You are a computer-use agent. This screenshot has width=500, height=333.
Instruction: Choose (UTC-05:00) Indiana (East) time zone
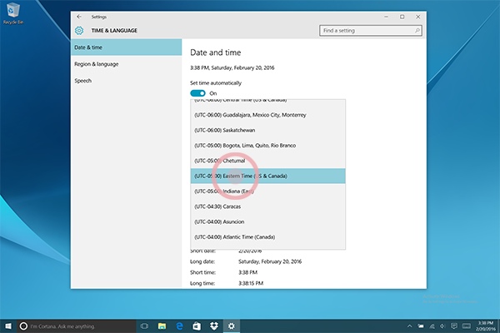267,191
